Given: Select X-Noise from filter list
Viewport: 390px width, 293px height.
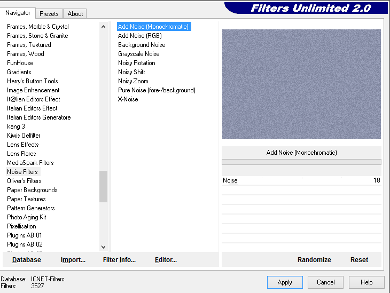Looking at the screenshot, I should click(128, 99).
